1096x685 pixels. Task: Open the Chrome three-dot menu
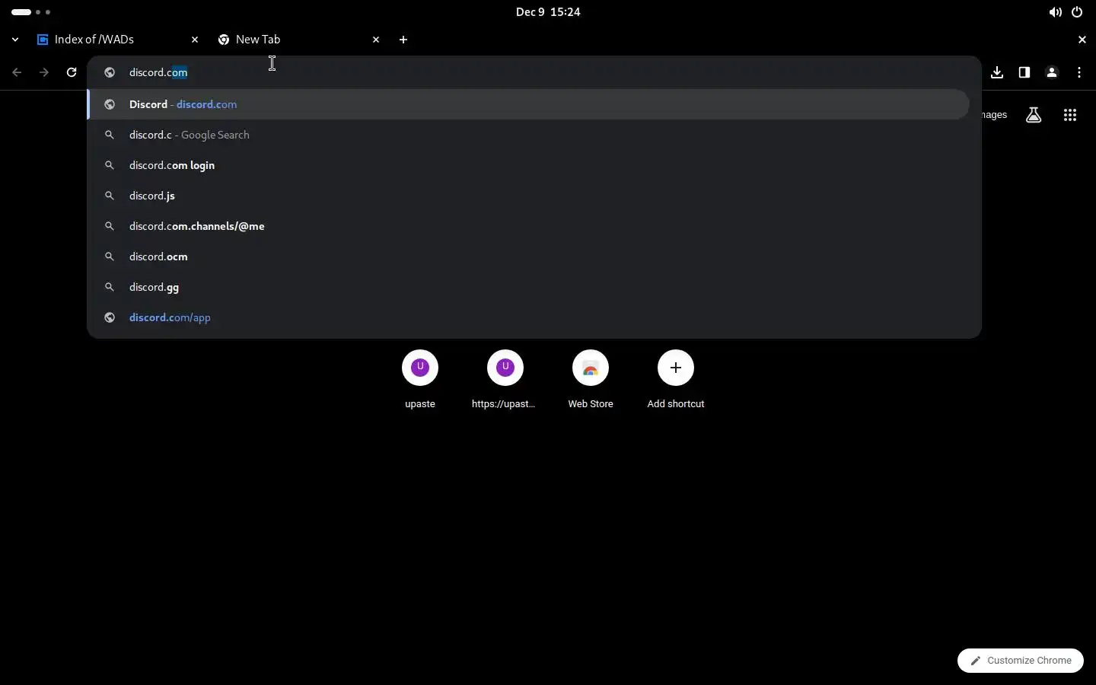coord(1081,72)
